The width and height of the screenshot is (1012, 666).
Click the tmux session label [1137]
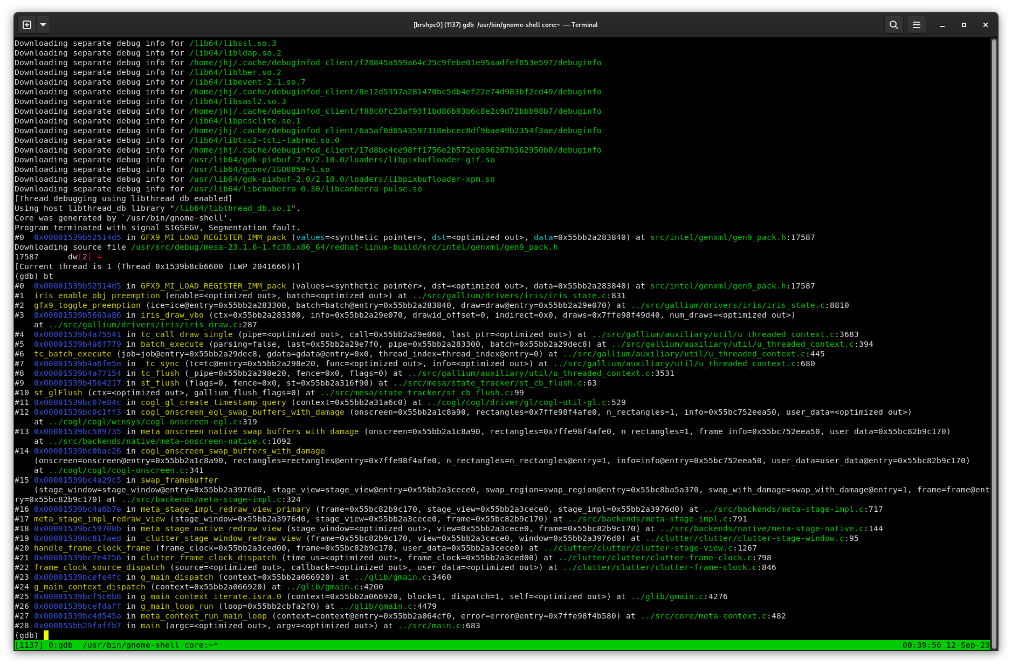[x=29, y=645]
